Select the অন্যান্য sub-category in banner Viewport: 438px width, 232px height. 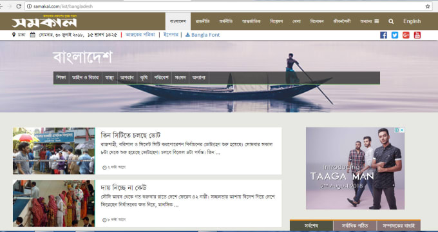[x=199, y=78]
